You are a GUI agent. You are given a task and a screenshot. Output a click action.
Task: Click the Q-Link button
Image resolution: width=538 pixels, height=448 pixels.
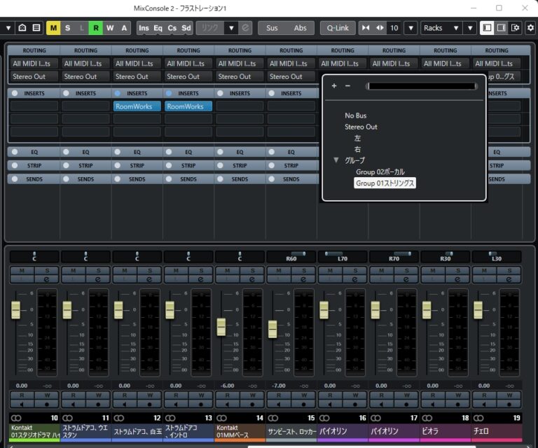point(337,28)
